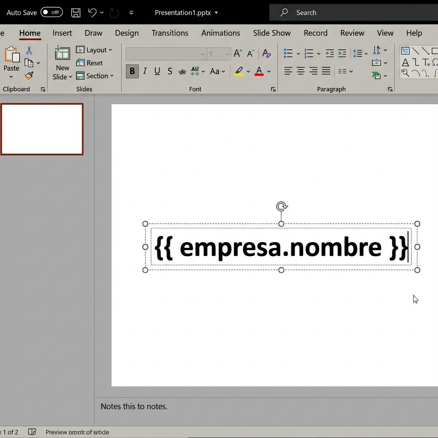Apply Italic formatting to text
Screen dimensions: 438x438
point(145,71)
